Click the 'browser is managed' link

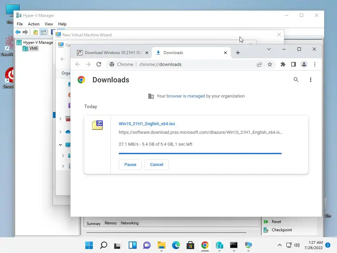tap(186, 96)
